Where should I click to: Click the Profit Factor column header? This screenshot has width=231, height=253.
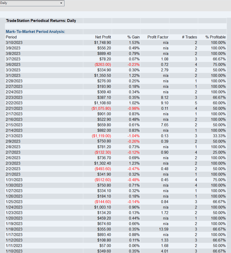pos(158,37)
